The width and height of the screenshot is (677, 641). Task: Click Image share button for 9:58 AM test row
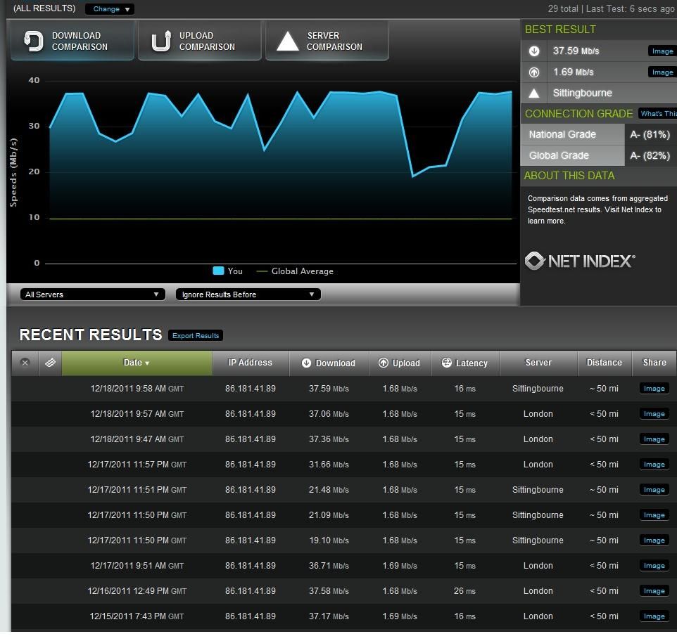coord(654,388)
